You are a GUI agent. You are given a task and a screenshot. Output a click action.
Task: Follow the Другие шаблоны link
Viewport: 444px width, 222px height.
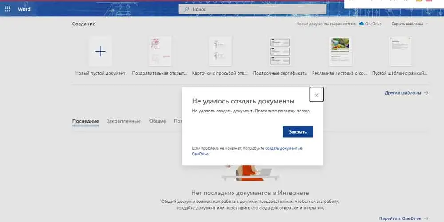(x=407, y=93)
